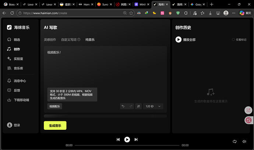Viewport: 254px width, 150px height.
Task: Skip to the previous track
Action: click(x=118, y=139)
